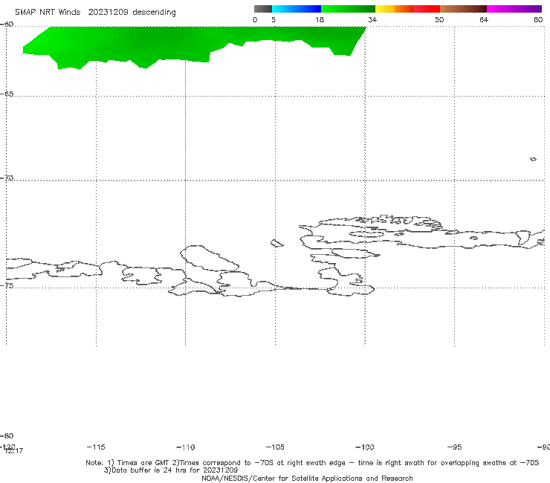Viewport: 550px width, 483px height.
Task: Click the color bar label 18
Action: pos(320,19)
